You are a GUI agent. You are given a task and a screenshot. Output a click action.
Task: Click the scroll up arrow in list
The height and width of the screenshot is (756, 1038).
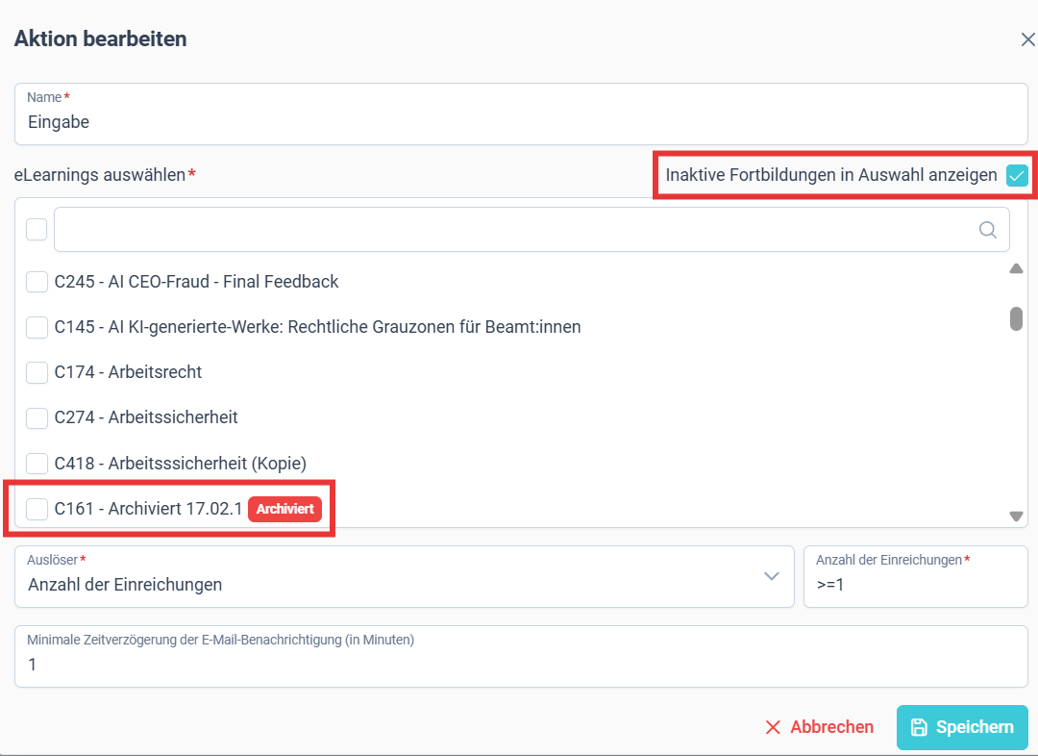(x=1016, y=268)
